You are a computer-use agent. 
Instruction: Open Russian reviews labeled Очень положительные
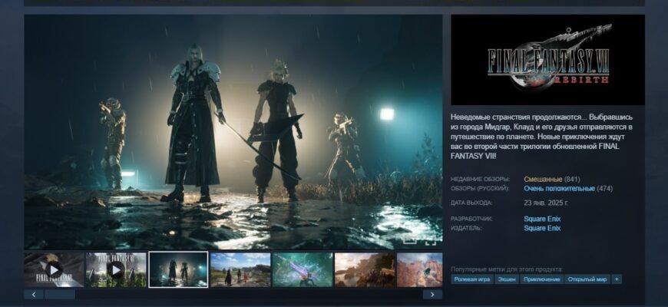[x=559, y=189]
